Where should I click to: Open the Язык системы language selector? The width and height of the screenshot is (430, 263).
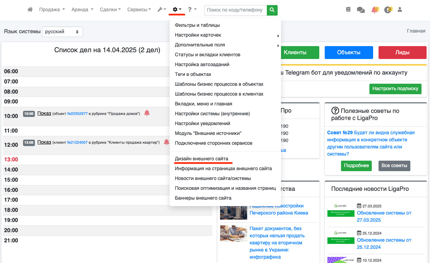(x=62, y=32)
